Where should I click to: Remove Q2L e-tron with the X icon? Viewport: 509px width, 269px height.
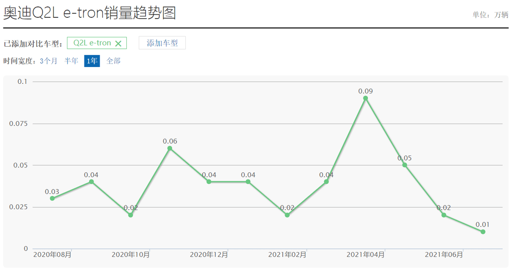tap(118, 43)
